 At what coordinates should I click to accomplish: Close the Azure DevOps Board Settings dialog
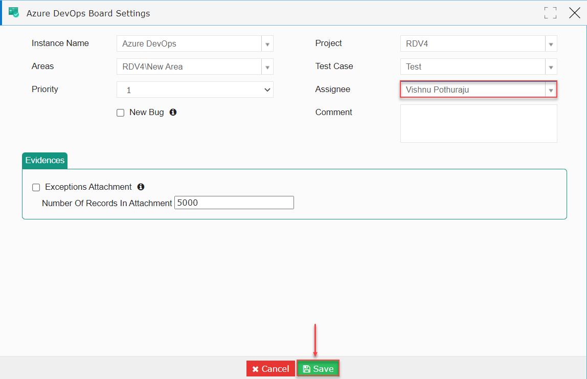(x=574, y=13)
